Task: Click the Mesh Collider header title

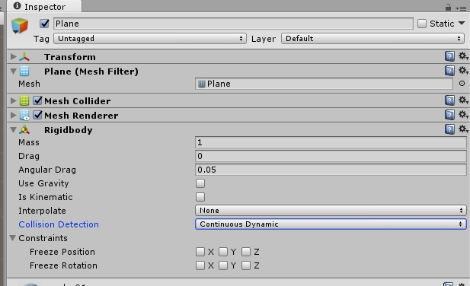Action: click(x=78, y=101)
